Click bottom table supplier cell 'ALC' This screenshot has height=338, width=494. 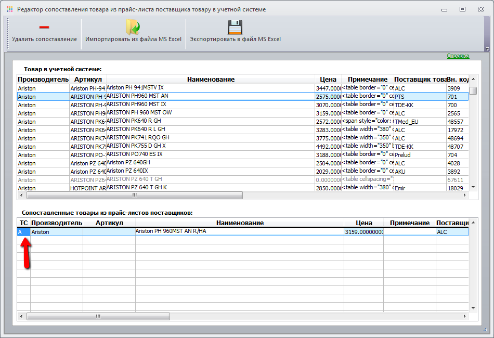452,232
